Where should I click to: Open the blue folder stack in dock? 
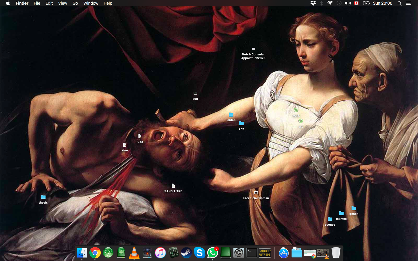point(297,253)
